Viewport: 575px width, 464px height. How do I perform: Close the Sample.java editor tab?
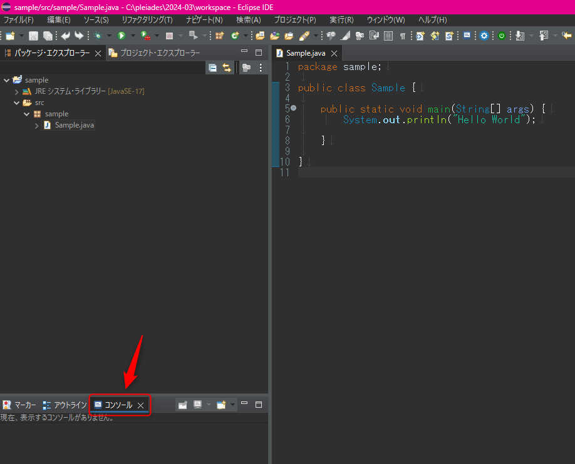(334, 54)
